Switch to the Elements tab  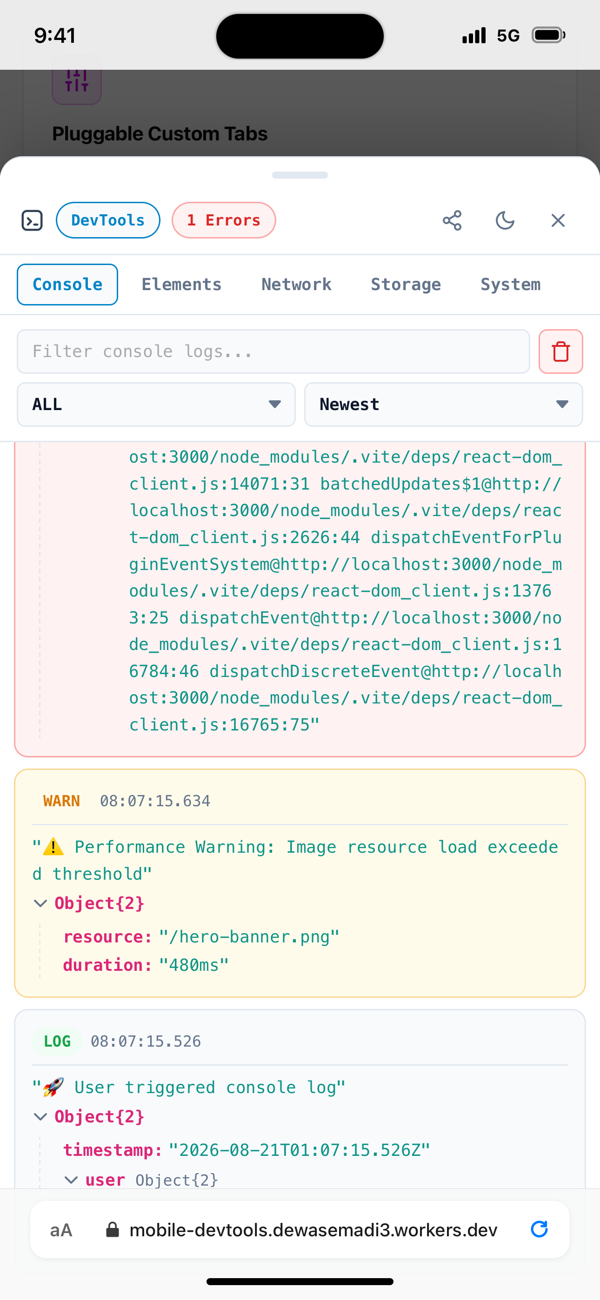pos(181,285)
